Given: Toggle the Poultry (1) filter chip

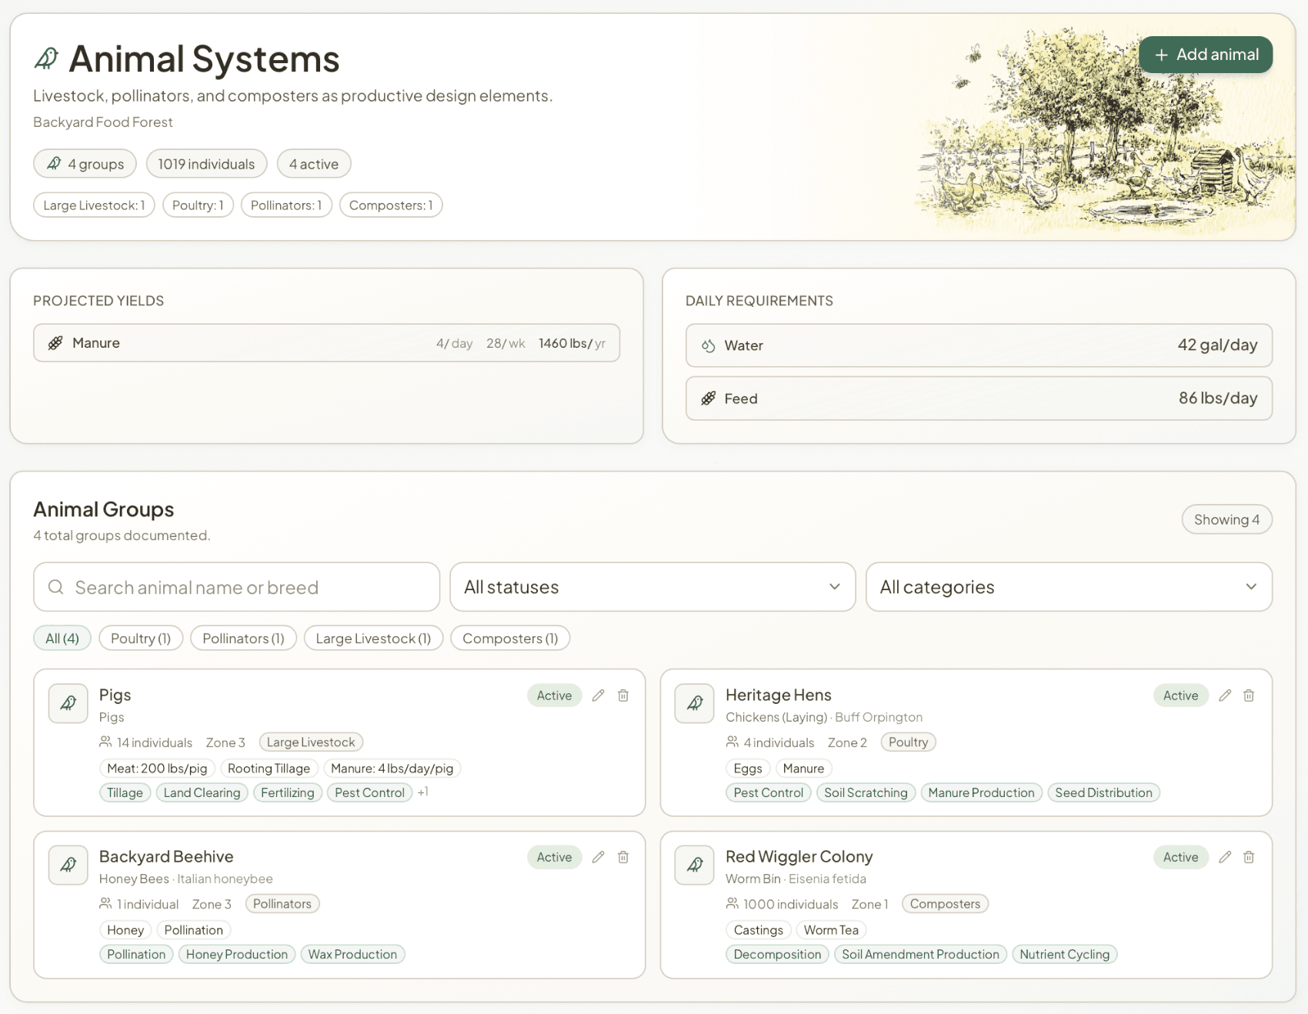Looking at the screenshot, I should click(141, 638).
